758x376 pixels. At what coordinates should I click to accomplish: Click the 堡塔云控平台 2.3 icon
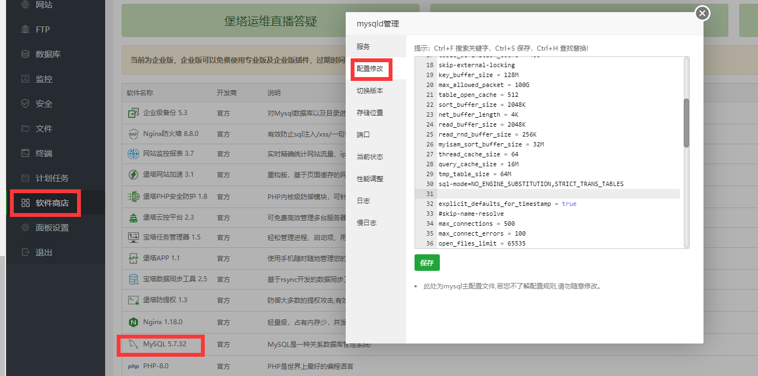click(x=133, y=217)
